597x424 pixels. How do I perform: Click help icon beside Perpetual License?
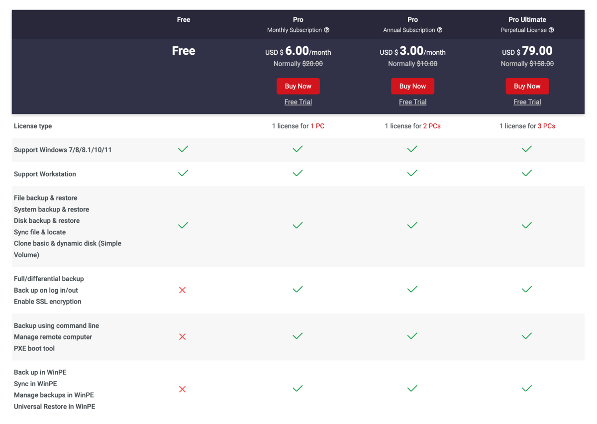pos(551,30)
